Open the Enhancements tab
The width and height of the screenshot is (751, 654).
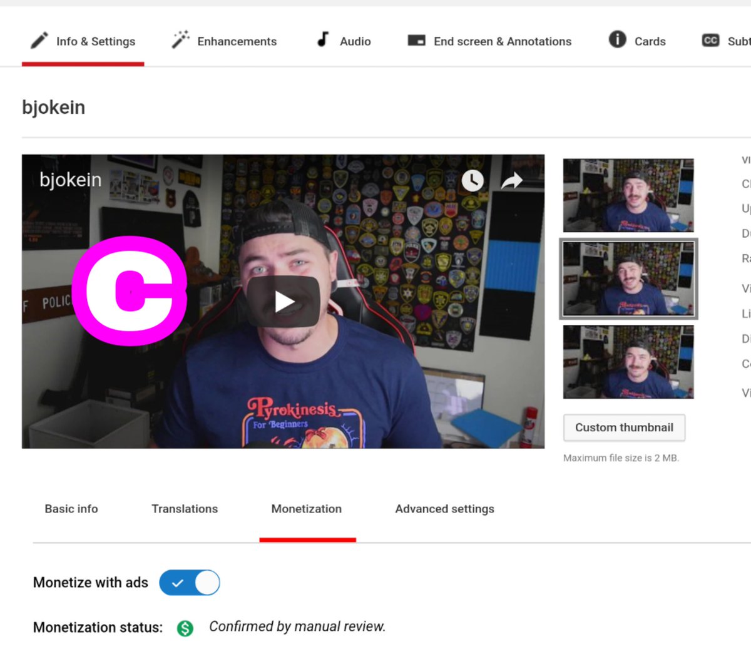224,41
